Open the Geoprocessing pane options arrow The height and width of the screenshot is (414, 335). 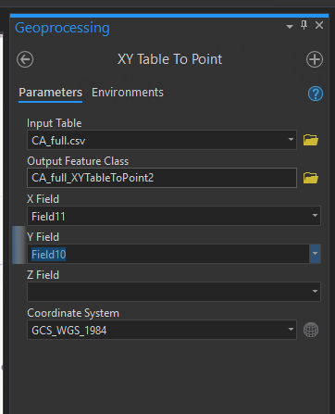coord(290,27)
